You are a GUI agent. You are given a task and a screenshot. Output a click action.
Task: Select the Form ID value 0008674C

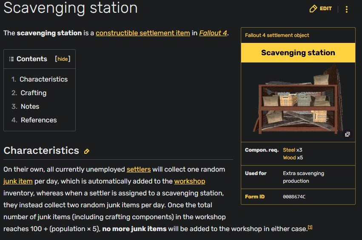click(x=294, y=197)
